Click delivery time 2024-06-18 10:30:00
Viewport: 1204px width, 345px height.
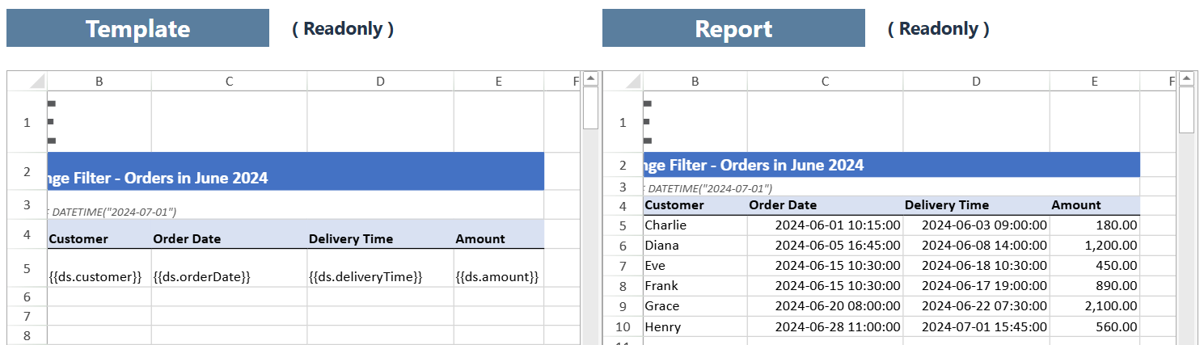[976, 266]
